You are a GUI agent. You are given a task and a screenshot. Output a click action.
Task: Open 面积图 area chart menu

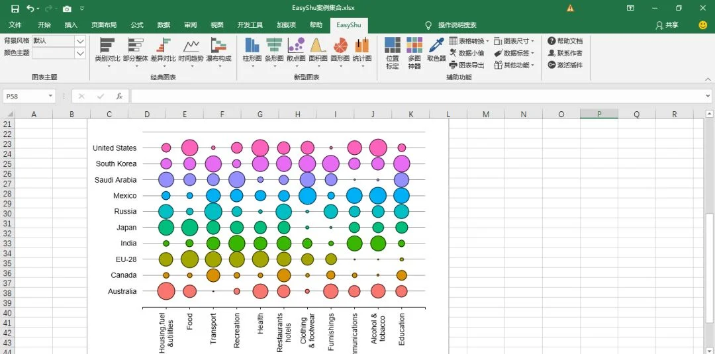318,53
